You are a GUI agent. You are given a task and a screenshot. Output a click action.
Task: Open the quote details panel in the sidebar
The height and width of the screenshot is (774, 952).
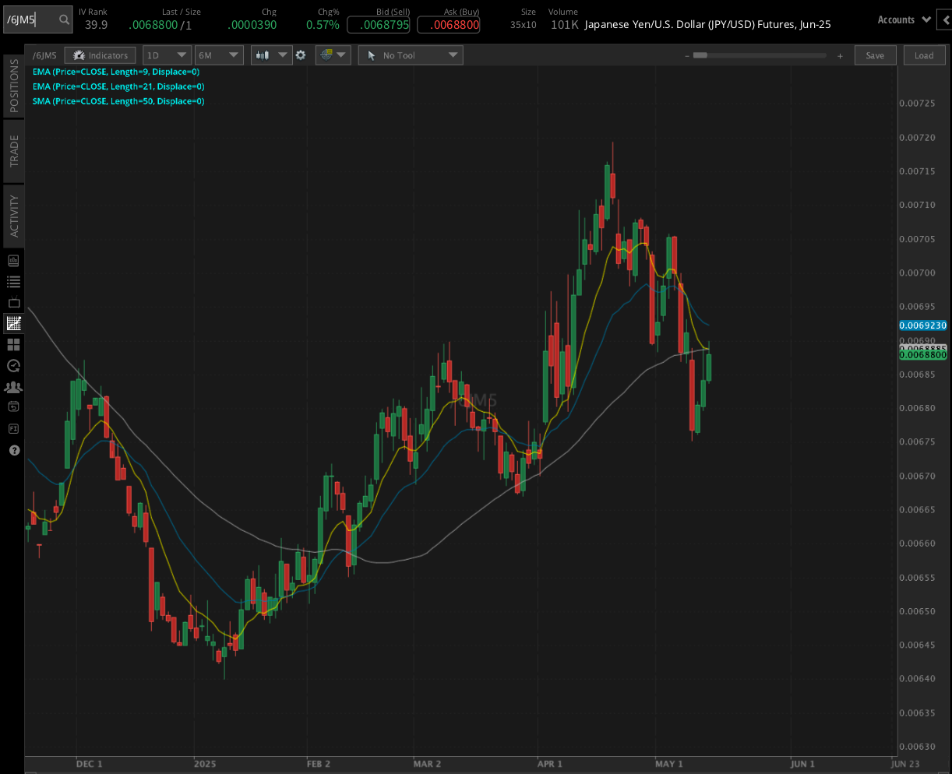(13, 260)
